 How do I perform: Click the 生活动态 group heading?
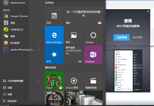(x=49, y=3)
